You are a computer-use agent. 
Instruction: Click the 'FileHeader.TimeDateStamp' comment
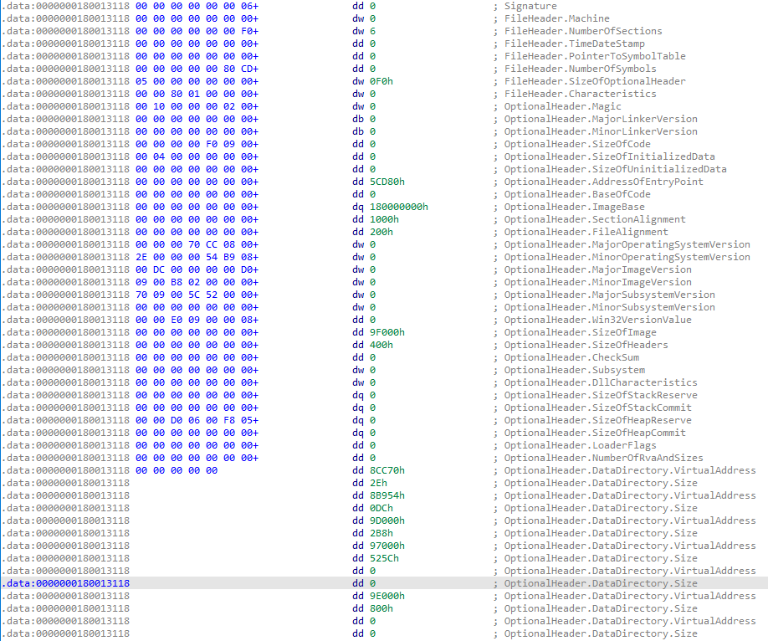[x=575, y=44]
